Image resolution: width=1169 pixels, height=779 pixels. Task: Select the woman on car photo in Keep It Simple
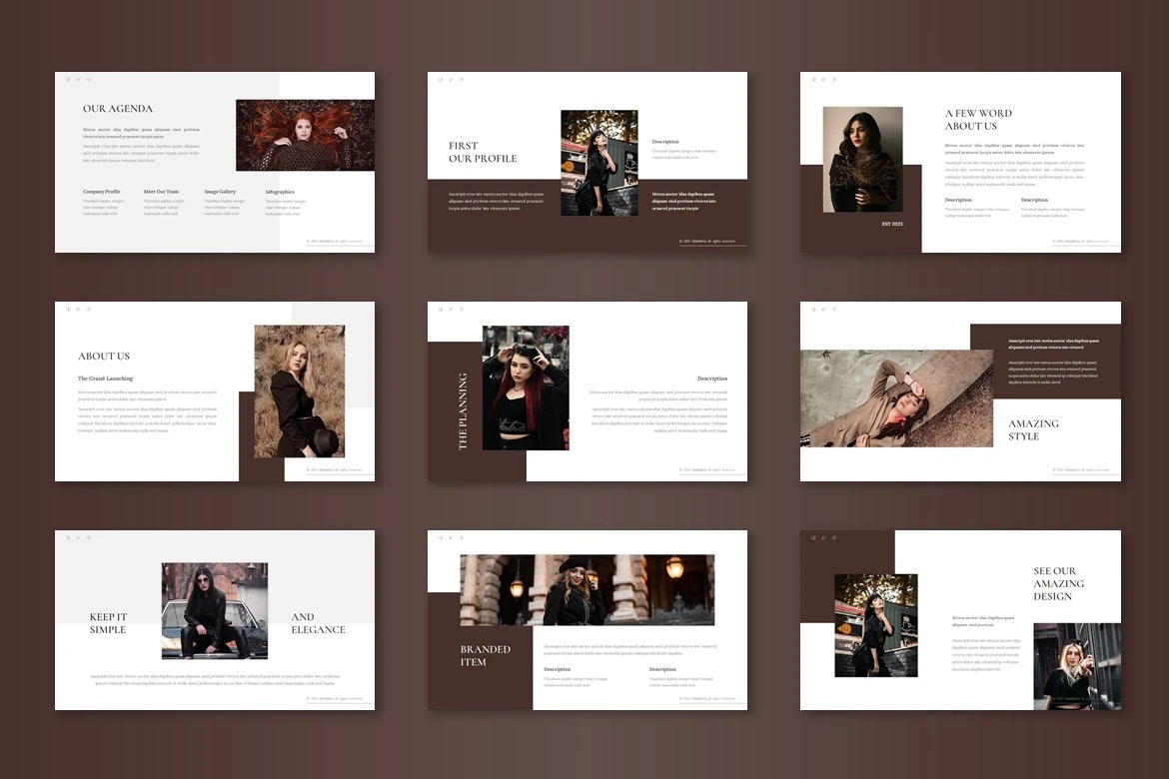[x=214, y=610]
